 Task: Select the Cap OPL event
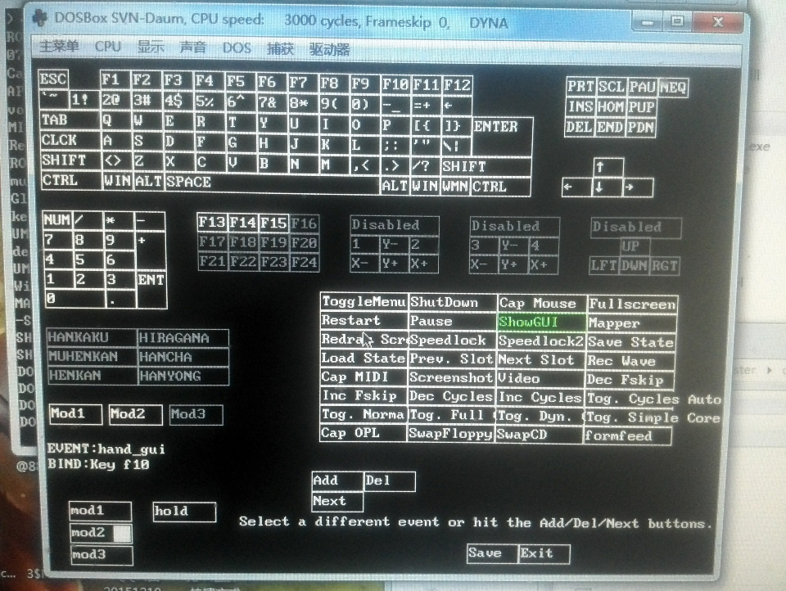coord(363,432)
